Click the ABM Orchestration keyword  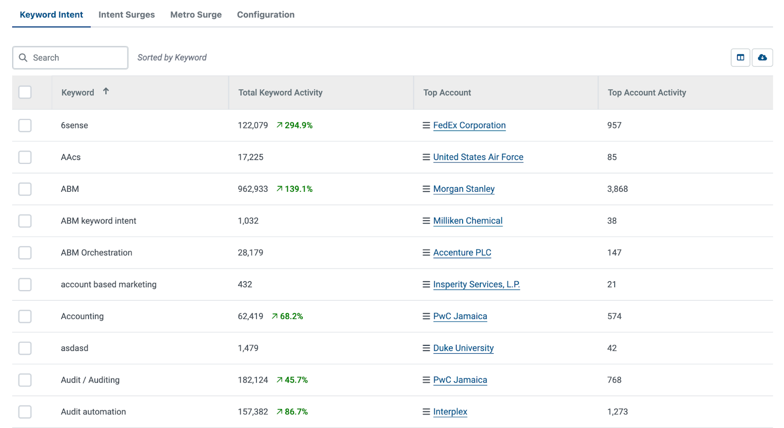97,252
